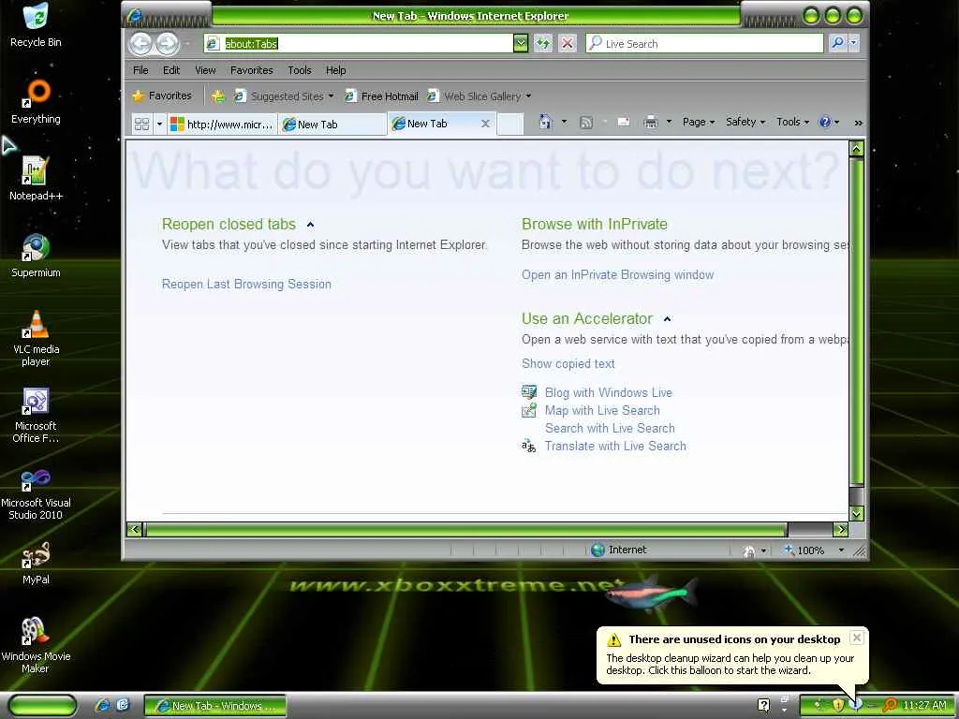Click the Read Mail envelope icon
The width and height of the screenshot is (959, 719).
point(624,123)
